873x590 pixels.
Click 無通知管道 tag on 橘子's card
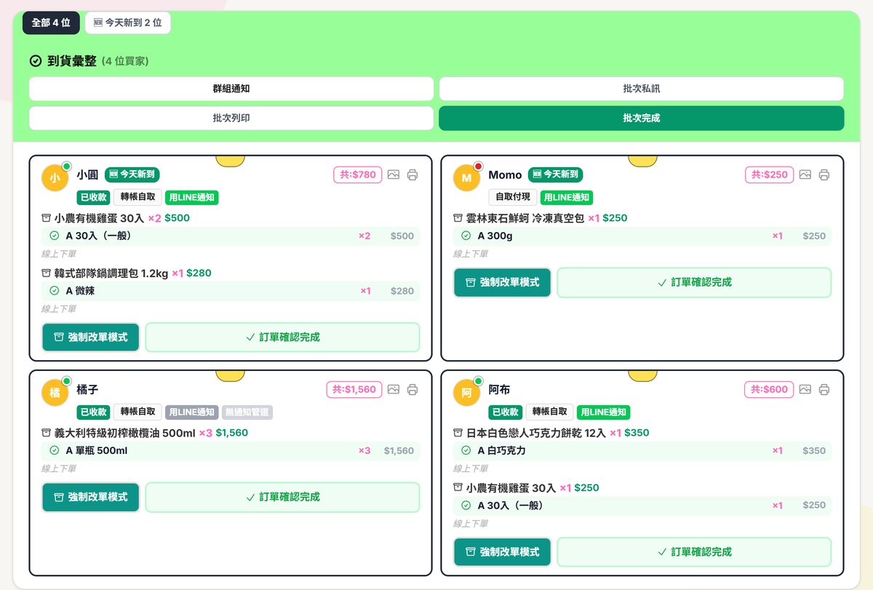coord(247,412)
